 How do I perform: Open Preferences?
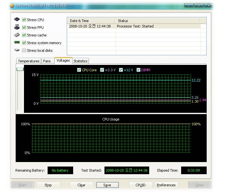[x=166, y=185]
